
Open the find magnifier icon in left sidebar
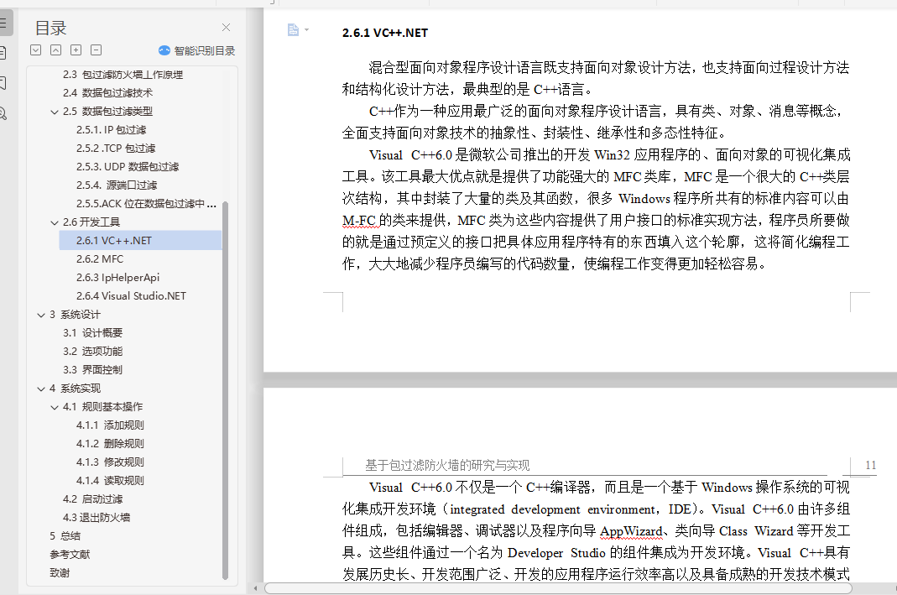coord(3,113)
